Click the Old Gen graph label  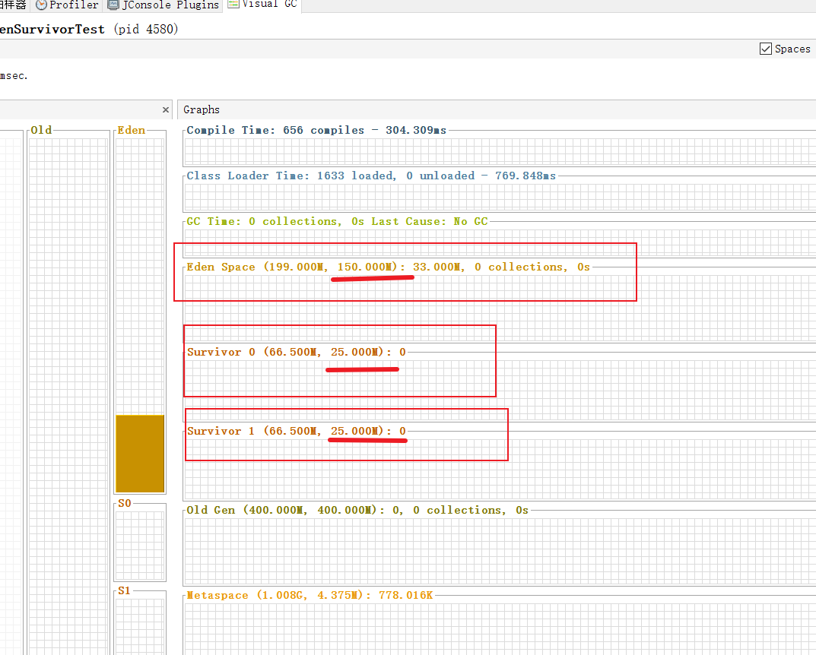[357, 511]
